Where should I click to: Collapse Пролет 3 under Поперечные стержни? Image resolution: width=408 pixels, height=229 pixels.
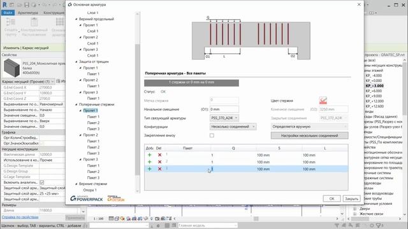pyautogui.click(x=80, y=160)
